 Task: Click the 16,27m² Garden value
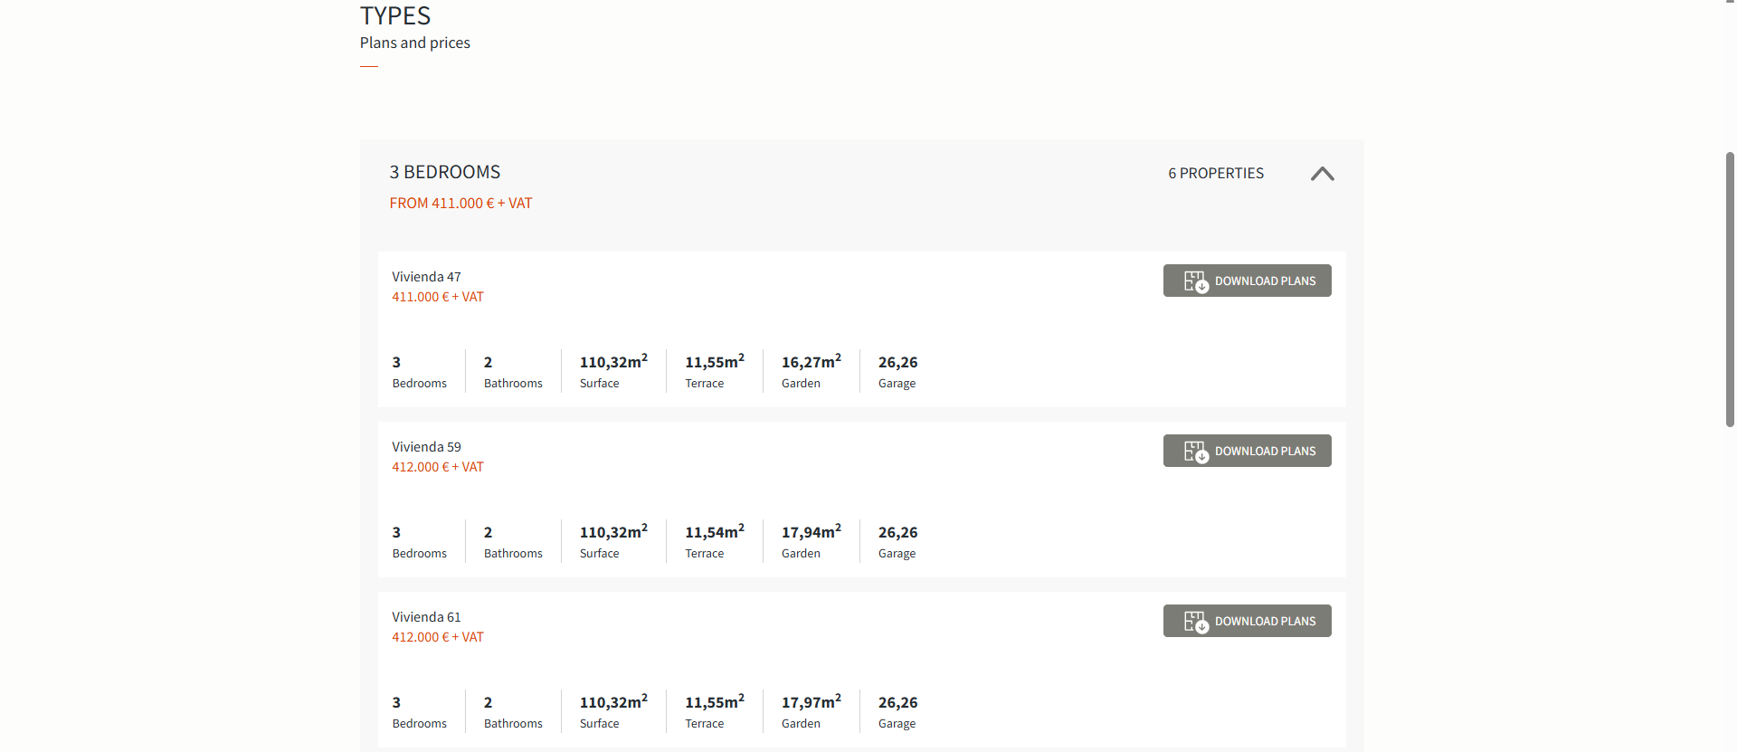(x=811, y=362)
